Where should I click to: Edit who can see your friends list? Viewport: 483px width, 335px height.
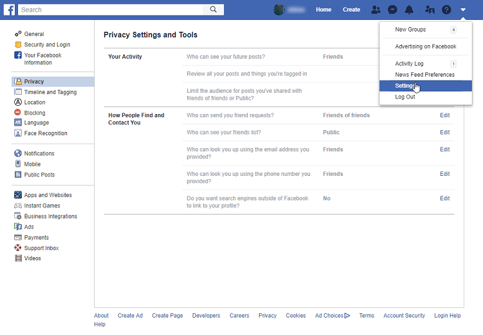tap(445, 132)
